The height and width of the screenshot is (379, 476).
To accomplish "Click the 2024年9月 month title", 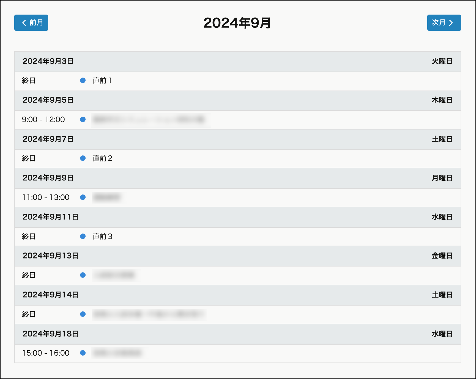I will (x=237, y=23).
